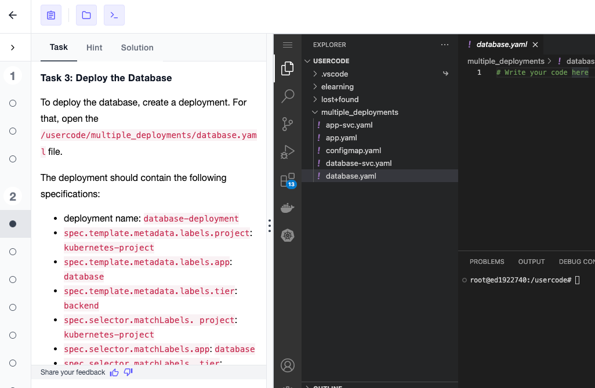Open the Extensions view showing 13 updates

[x=287, y=180]
